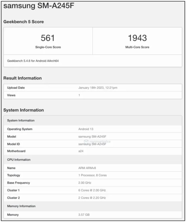The height and width of the screenshot is (222, 186).
Task: Select the large 'System Information' section heading
Action: [x=23, y=110]
